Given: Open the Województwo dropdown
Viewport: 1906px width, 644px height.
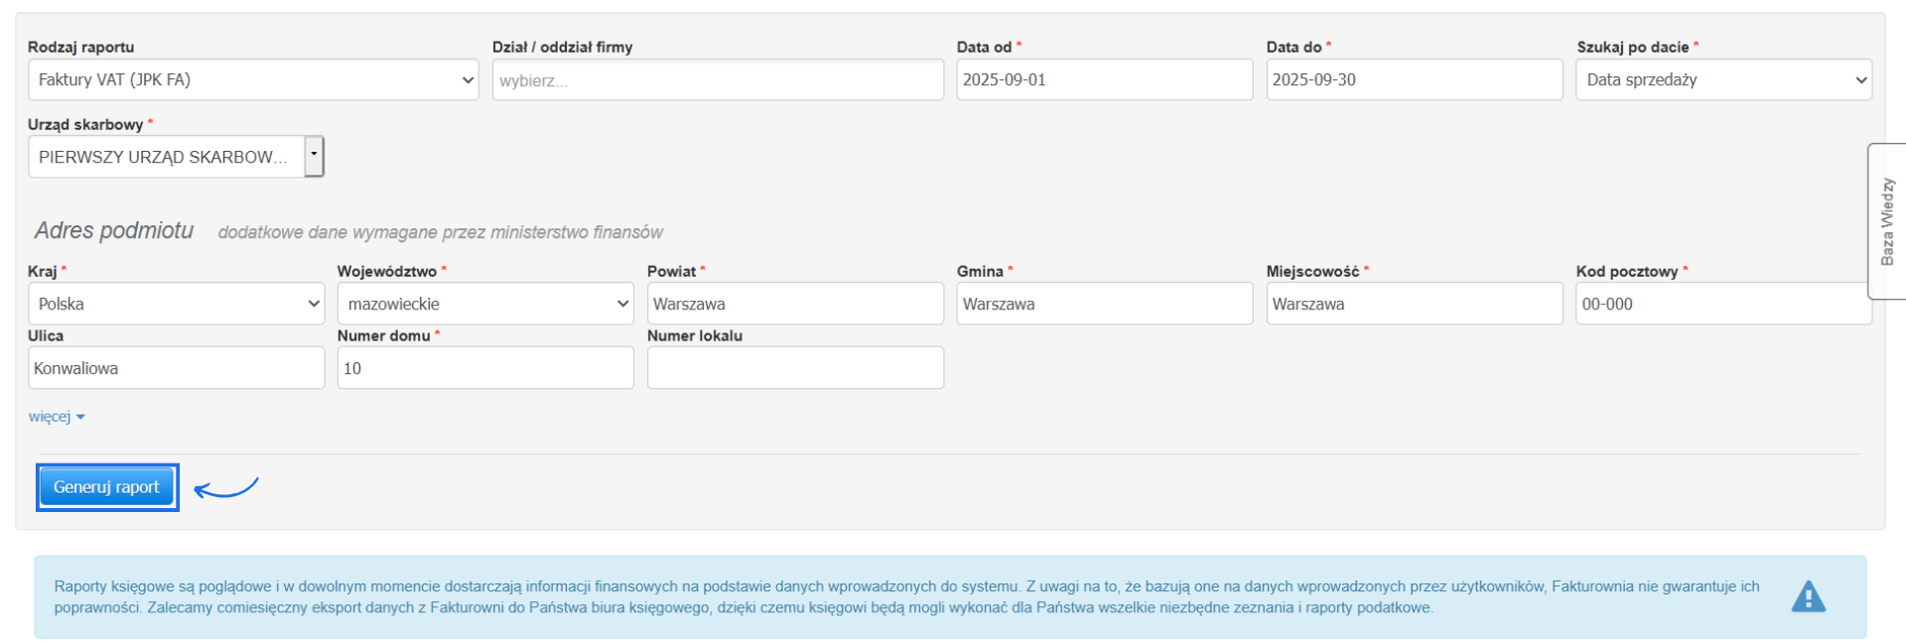Looking at the screenshot, I should (x=485, y=304).
